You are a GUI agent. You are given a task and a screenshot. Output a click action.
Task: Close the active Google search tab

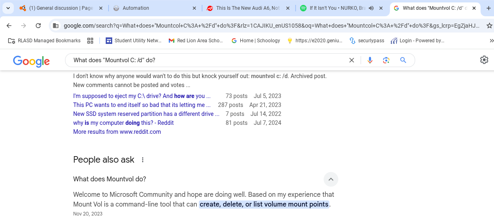[474, 8]
